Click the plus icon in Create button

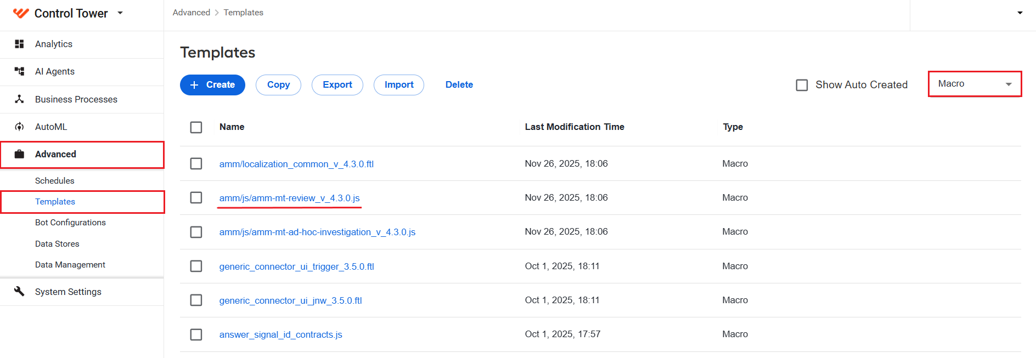point(194,85)
